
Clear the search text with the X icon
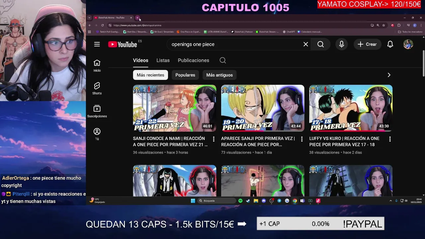pos(306,44)
